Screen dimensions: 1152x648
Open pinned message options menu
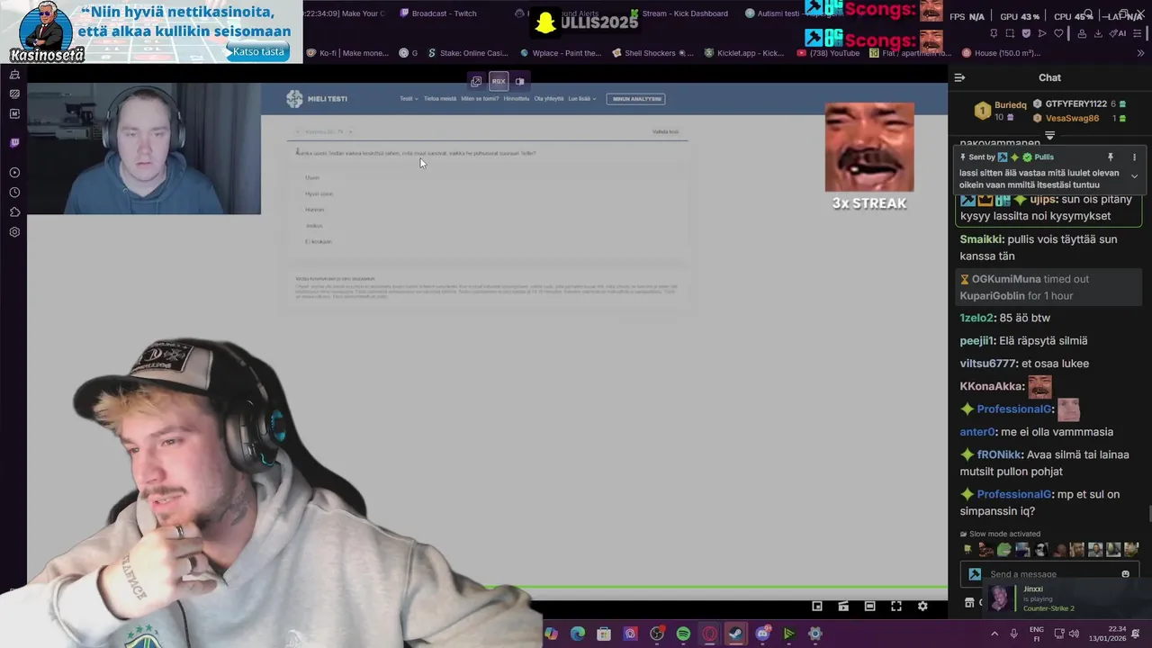(x=1134, y=157)
